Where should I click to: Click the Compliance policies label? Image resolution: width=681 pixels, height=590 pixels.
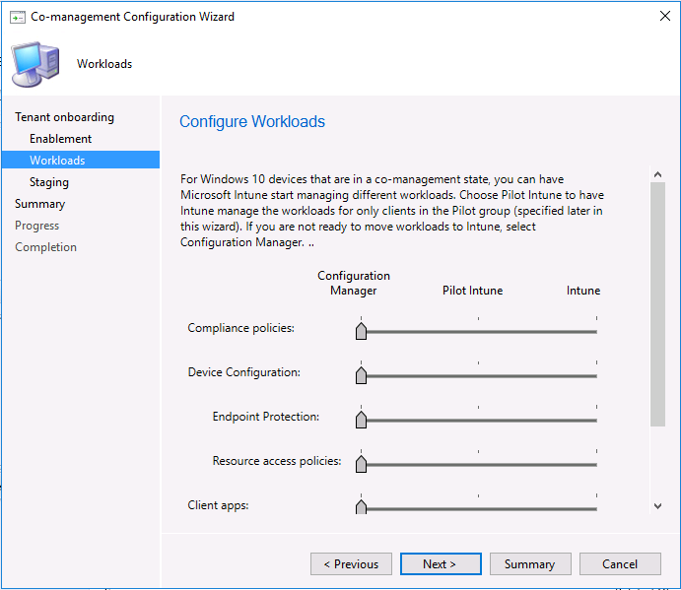click(241, 328)
